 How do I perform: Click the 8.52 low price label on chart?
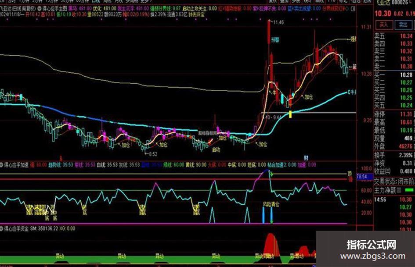pyautogui.click(x=153, y=154)
